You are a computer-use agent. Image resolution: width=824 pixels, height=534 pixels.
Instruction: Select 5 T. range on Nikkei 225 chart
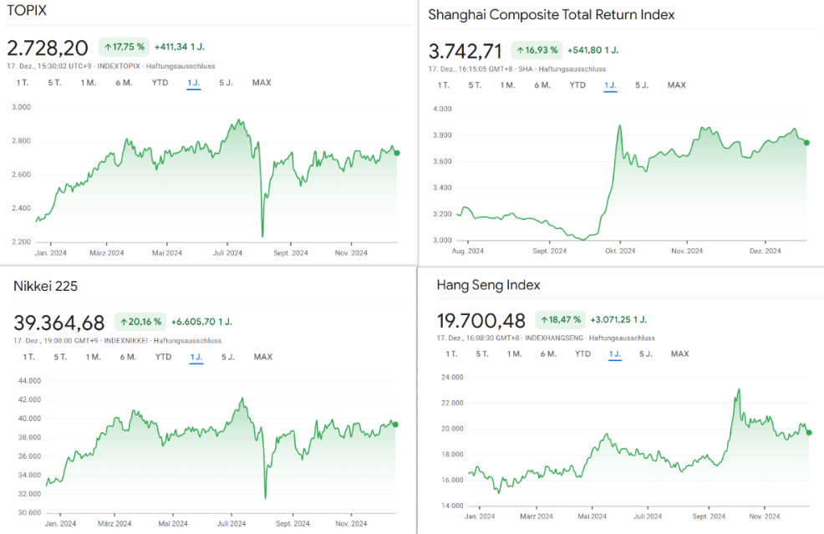(x=60, y=357)
